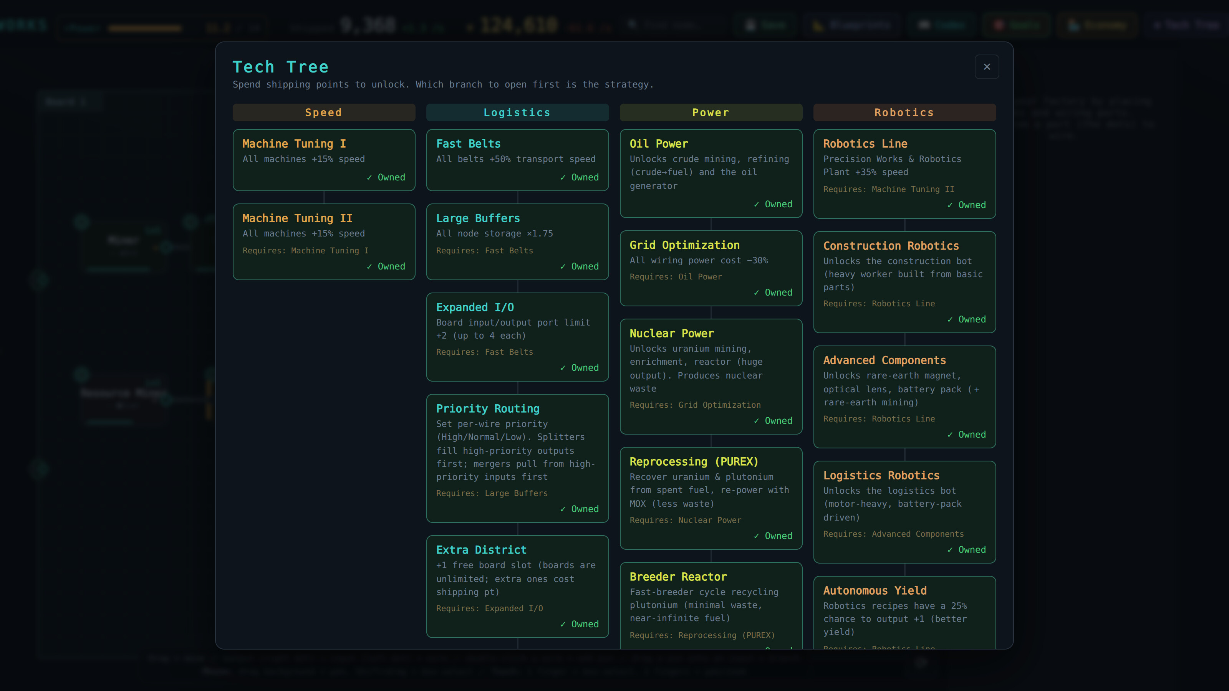Click the 'Requires: Oil Power' text
This screenshot has width=1229, height=691.
click(x=676, y=276)
